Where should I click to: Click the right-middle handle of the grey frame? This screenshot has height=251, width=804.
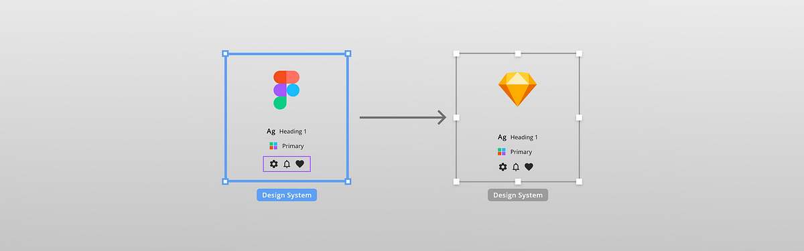(579, 117)
